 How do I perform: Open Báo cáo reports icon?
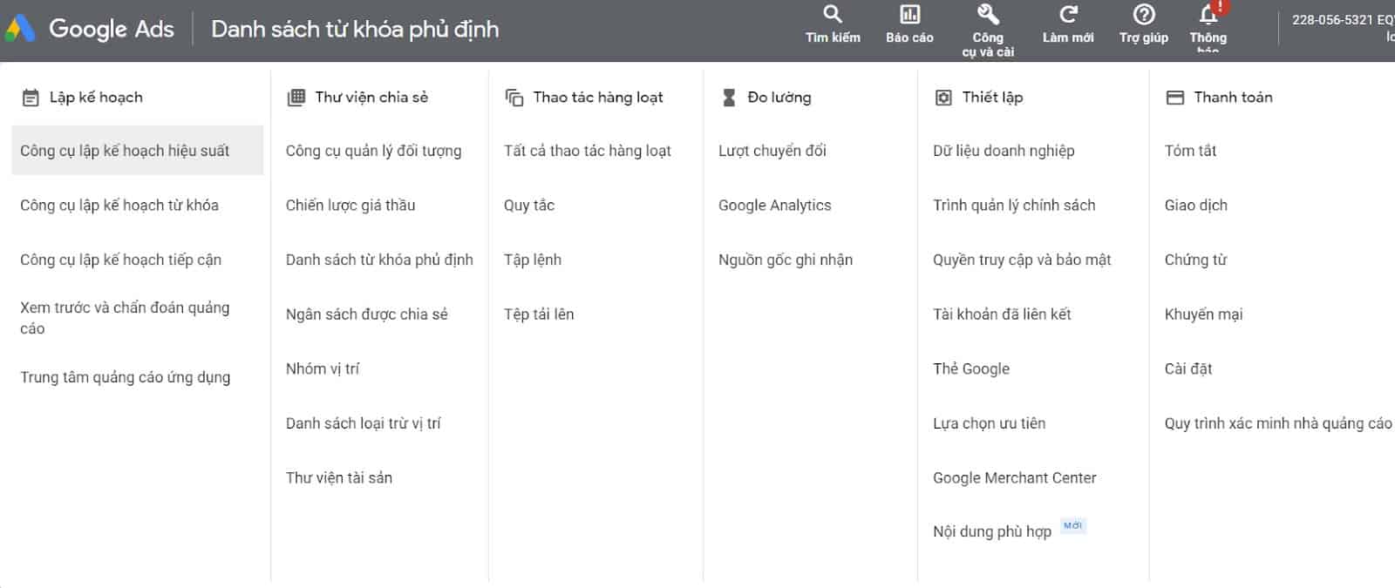click(909, 15)
